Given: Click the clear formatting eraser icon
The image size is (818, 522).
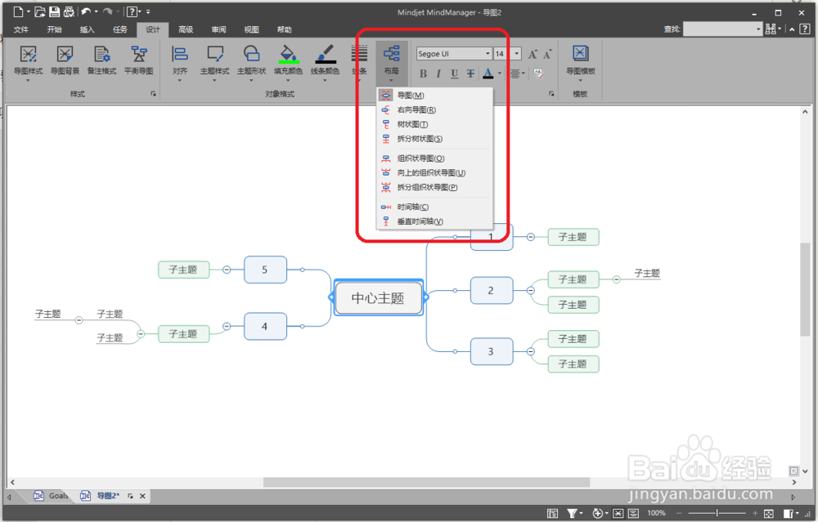Looking at the screenshot, I should point(538,74).
